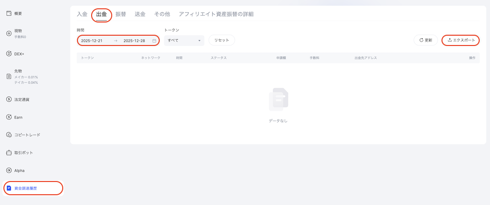Click the Earn icon in sidebar
The height and width of the screenshot is (205, 490).
pyautogui.click(x=9, y=117)
